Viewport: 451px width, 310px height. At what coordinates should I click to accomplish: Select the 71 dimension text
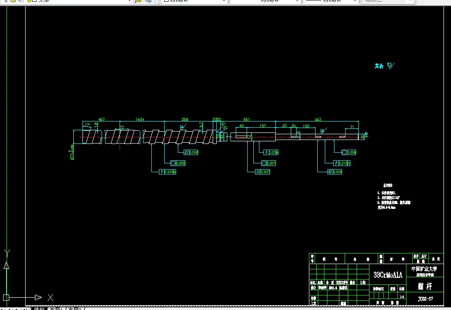352,127
